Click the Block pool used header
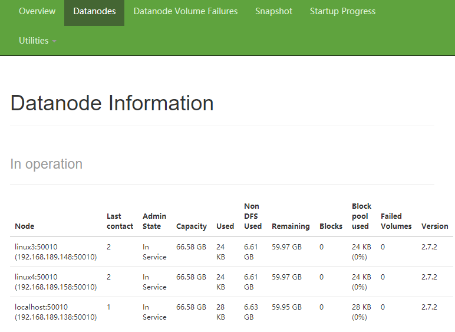This screenshot has height=332, width=455. pos(361,216)
